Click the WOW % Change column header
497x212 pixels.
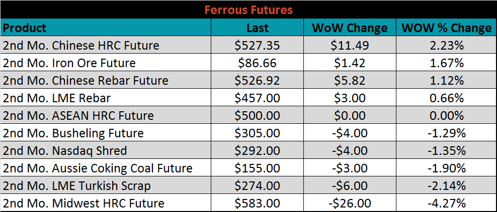[x=446, y=28]
